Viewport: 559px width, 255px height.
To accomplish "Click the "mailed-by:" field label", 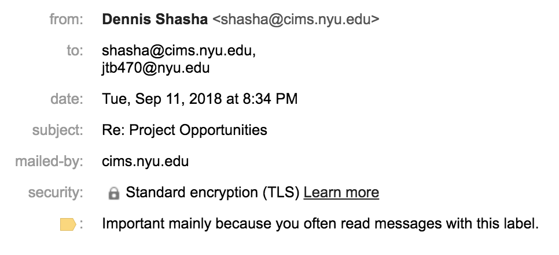I will [x=50, y=161].
